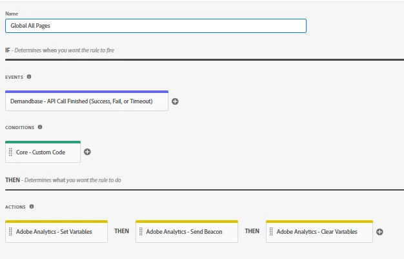The height and width of the screenshot is (259, 404).
Task: Add a new condition with plus icon
Action: (x=87, y=152)
